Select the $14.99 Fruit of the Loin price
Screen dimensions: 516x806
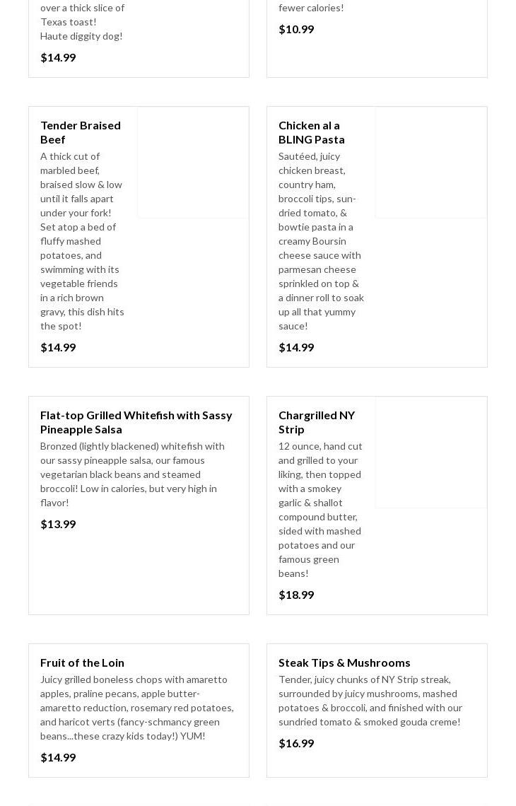pyautogui.click(x=58, y=757)
